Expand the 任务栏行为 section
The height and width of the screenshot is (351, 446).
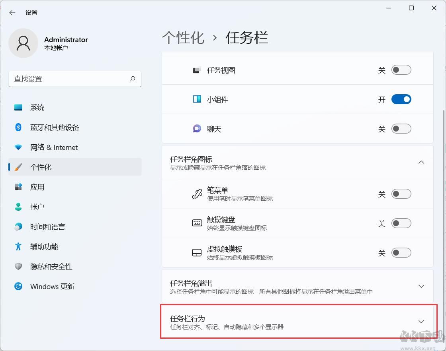(421, 321)
